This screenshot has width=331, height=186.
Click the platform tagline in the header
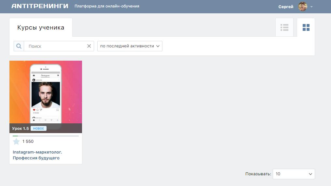(x=107, y=6)
